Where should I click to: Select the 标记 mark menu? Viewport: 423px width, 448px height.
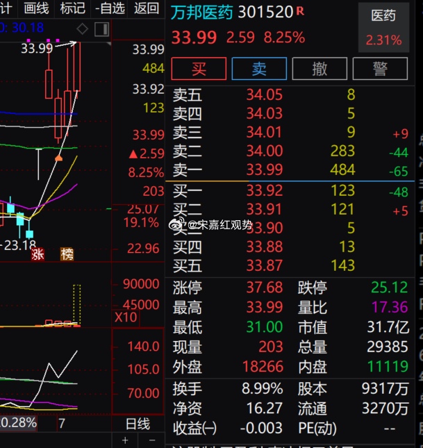tap(73, 8)
